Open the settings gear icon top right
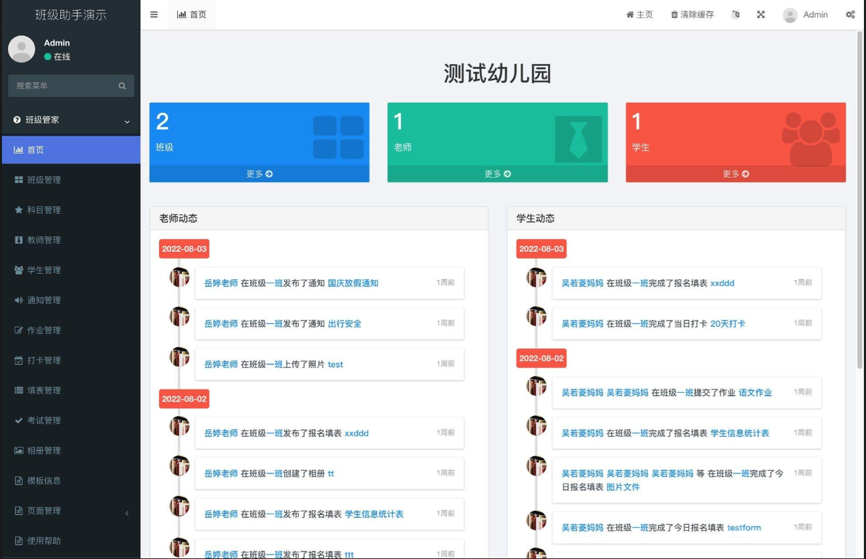This screenshot has height=559, width=866. [x=849, y=14]
